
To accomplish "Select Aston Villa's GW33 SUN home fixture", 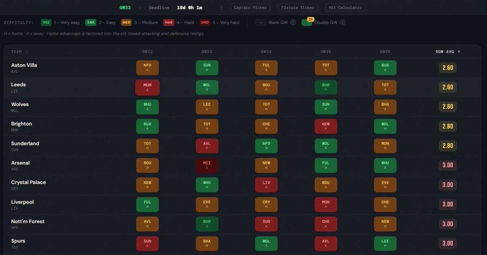I will point(207,68).
